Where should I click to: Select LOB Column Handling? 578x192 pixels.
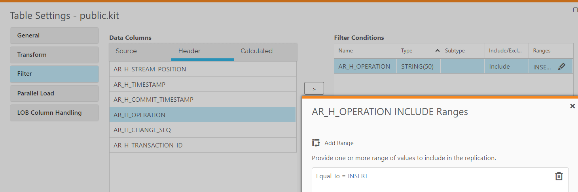point(54,113)
